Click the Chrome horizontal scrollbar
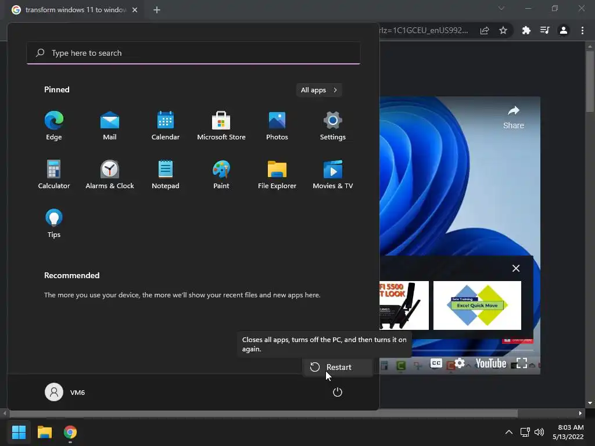This screenshot has width=595, height=446. click(263, 413)
